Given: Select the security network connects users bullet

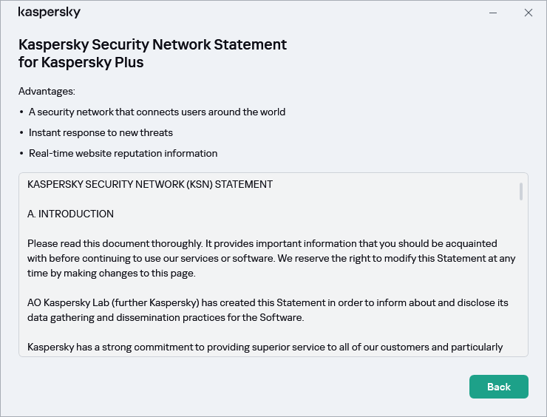Looking at the screenshot, I should click(x=157, y=112).
